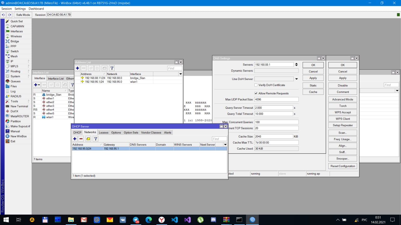Open the Mesh sidebar entry
Image resolution: width=401 pixels, height=225 pixels.
click(14, 56)
